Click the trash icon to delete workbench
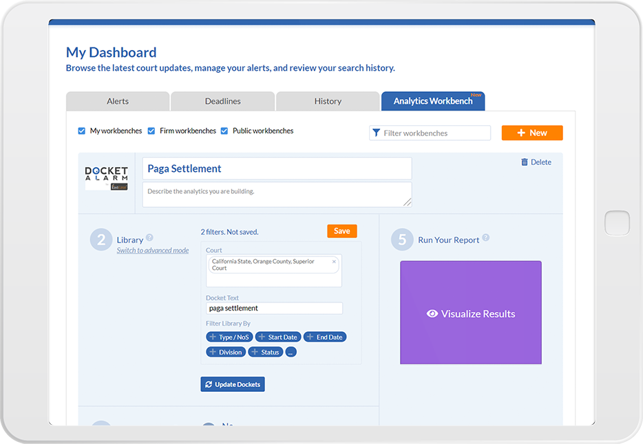The height and width of the screenshot is (444, 643). [x=525, y=162]
